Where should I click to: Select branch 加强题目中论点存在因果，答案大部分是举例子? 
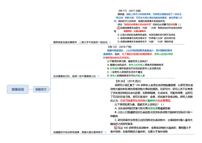(x=78, y=132)
